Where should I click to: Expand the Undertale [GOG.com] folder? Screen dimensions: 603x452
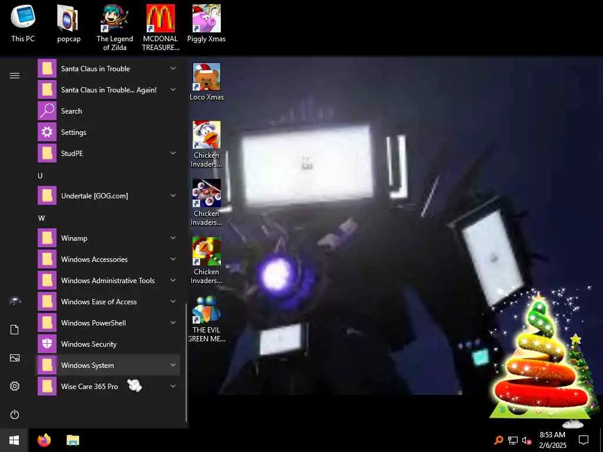[109, 195]
